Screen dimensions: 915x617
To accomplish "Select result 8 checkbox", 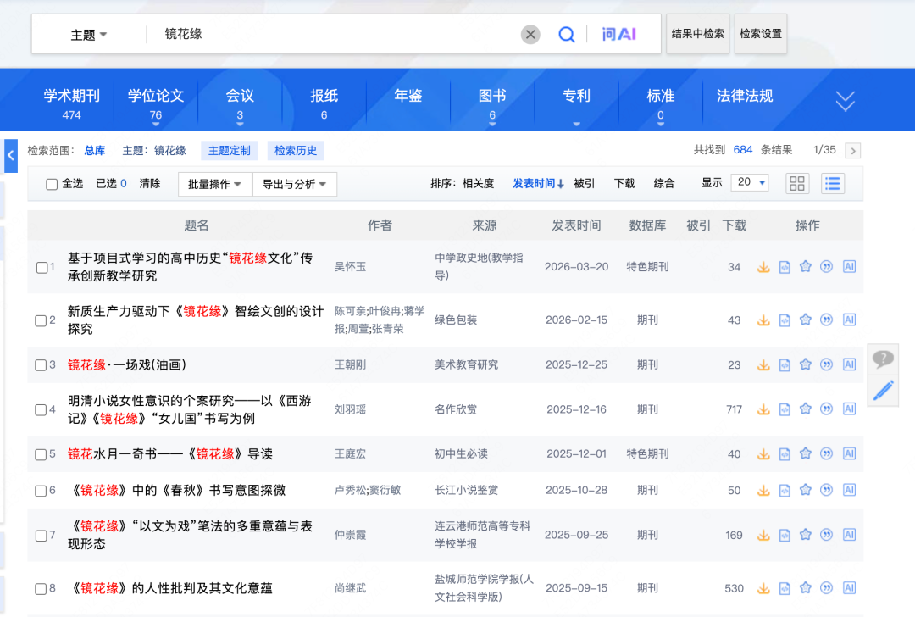I will (x=41, y=588).
